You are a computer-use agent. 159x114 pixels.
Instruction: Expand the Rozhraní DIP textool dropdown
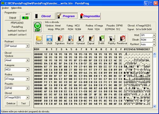coord(27,46)
